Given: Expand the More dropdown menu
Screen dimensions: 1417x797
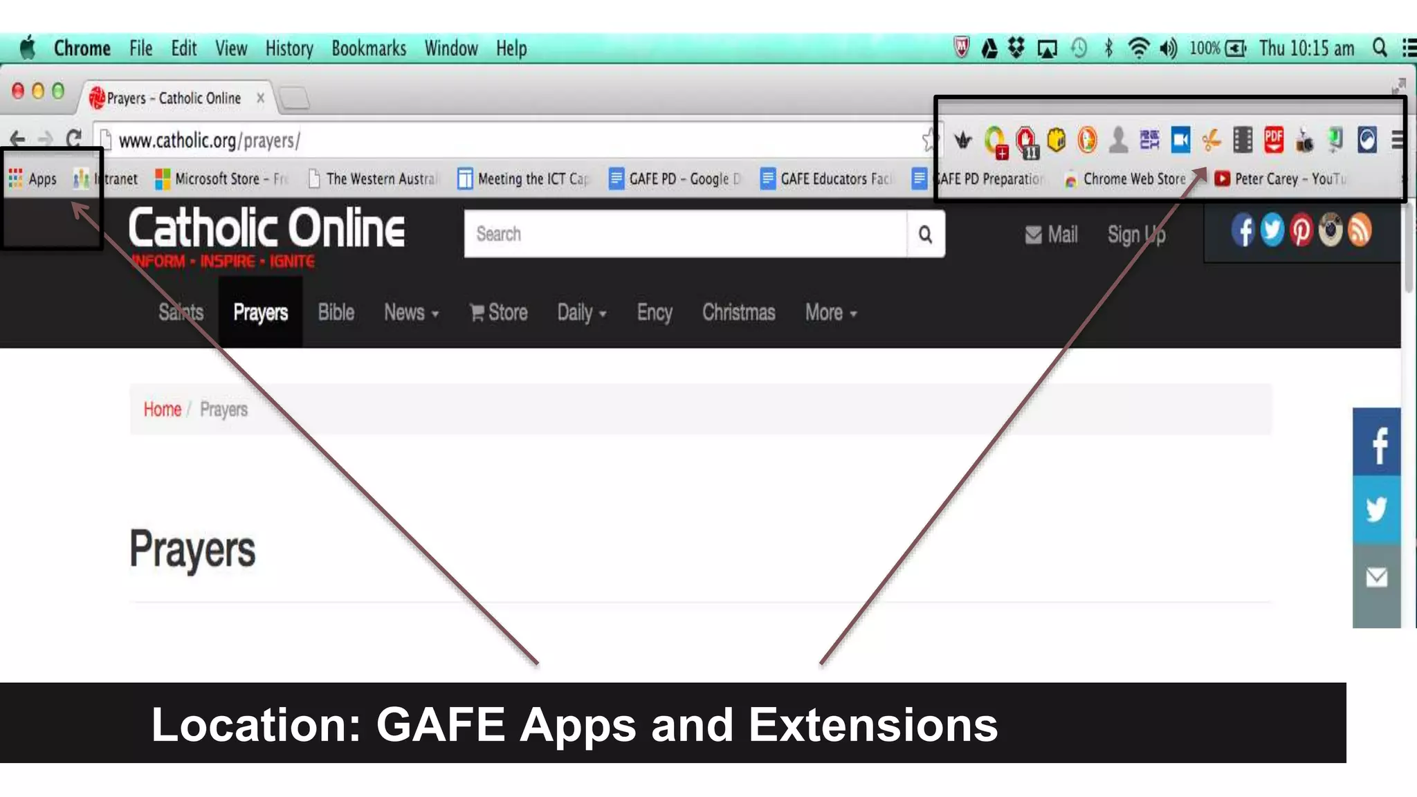Looking at the screenshot, I should [831, 313].
